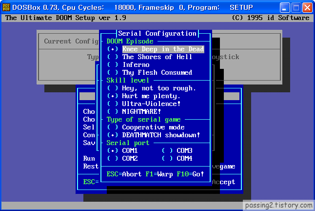
Task: Click the (C) 1995 id Software text
Action: [x=271, y=18]
